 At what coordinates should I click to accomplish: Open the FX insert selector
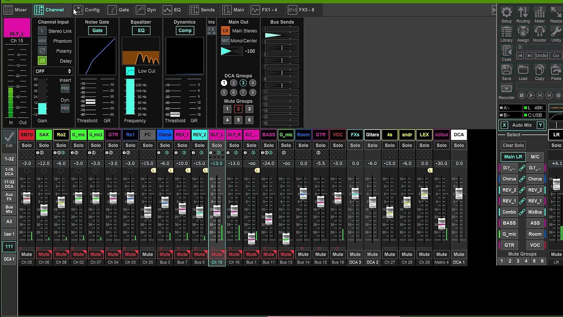(x=212, y=30)
